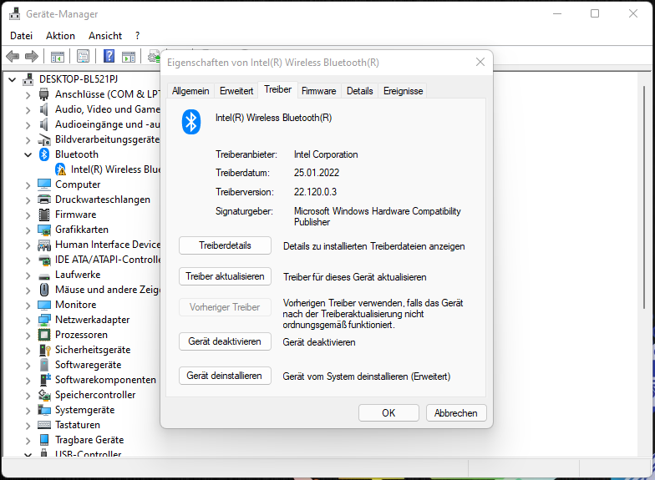
Task: Click the Back arrow toolbar icon
Action: (13, 56)
